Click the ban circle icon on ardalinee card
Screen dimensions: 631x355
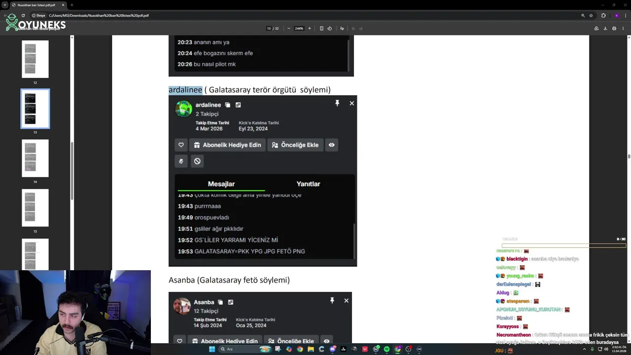pyautogui.click(x=197, y=161)
